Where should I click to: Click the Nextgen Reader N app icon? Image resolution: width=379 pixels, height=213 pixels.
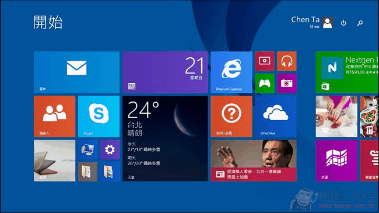[332, 68]
